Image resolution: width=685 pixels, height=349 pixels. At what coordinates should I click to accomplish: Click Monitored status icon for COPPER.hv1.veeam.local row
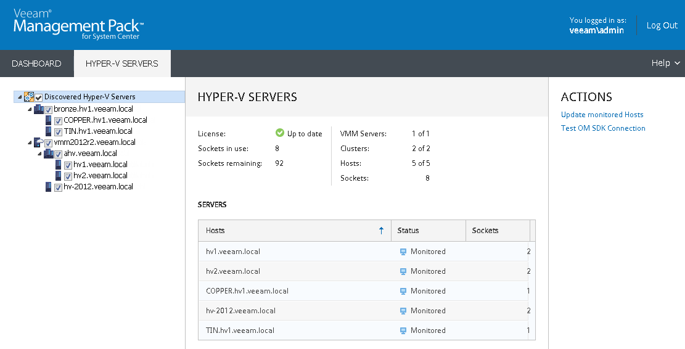[403, 291]
